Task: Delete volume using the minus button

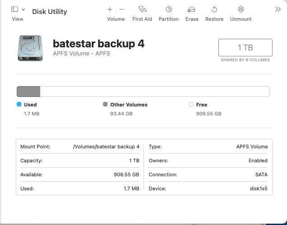Action: [122, 9]
